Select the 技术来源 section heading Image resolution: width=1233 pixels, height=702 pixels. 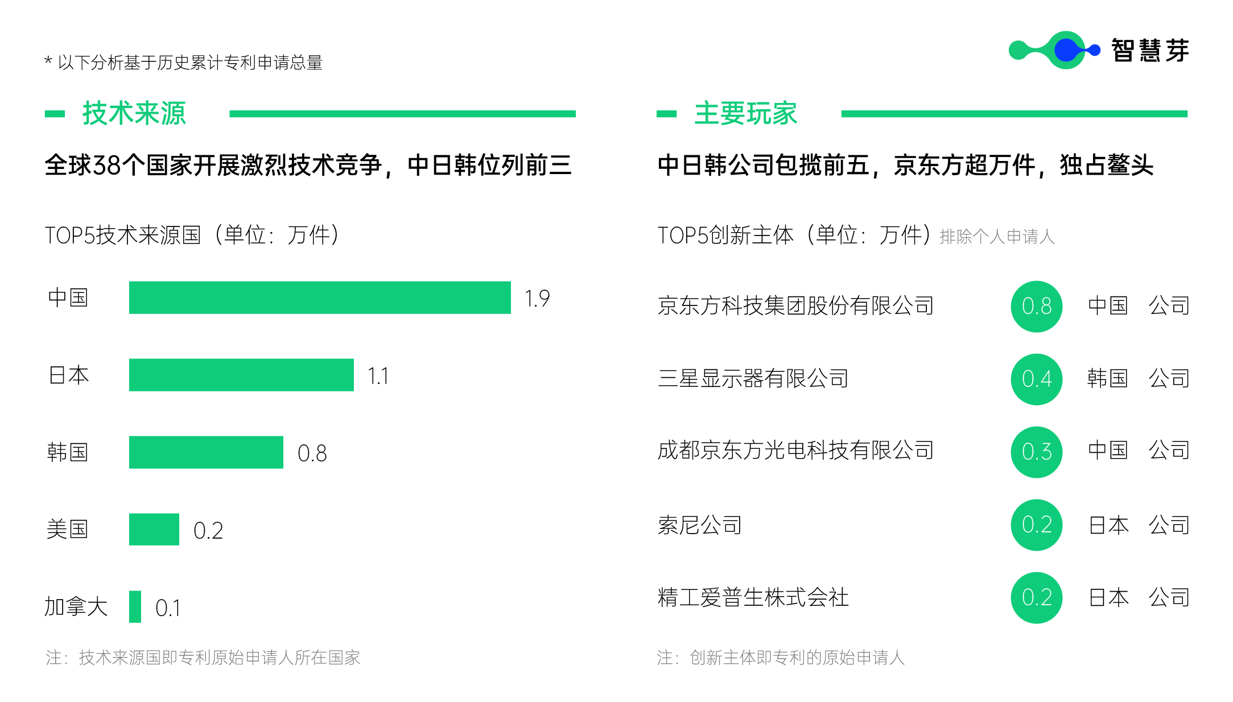click(134, 113)
